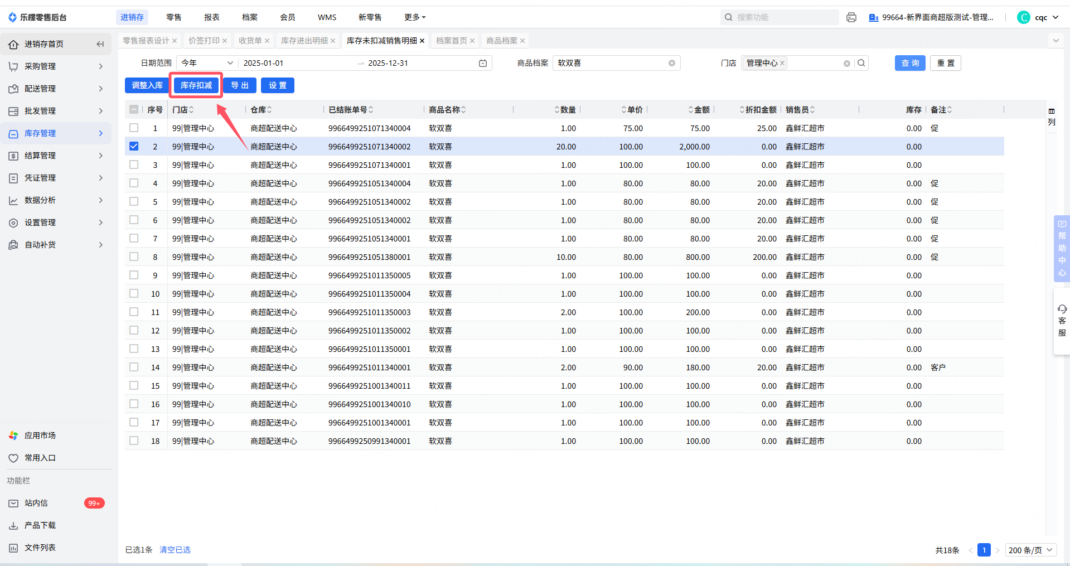Open the 200 条/页 page size dropdown

1030,550
